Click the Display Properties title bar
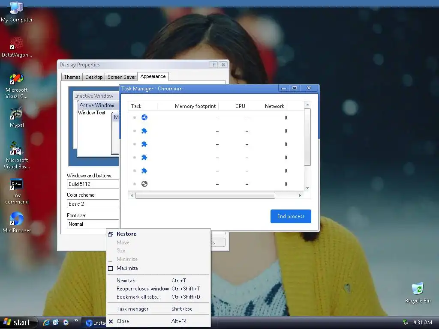Screen dimensions: 439x329 tap(134, 65)
